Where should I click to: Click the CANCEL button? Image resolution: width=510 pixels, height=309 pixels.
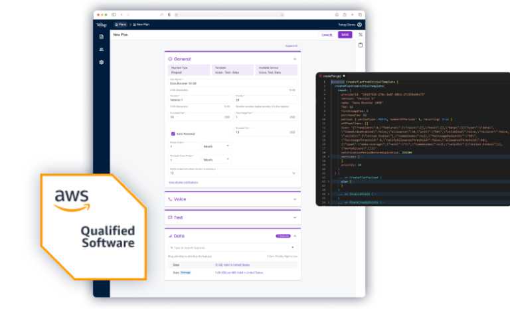pos(327,35)
